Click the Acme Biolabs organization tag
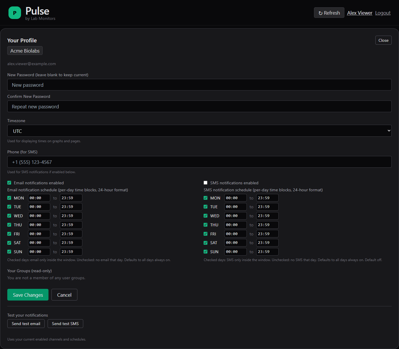Screen dimensions: 399x349 [x=25, y=51]
